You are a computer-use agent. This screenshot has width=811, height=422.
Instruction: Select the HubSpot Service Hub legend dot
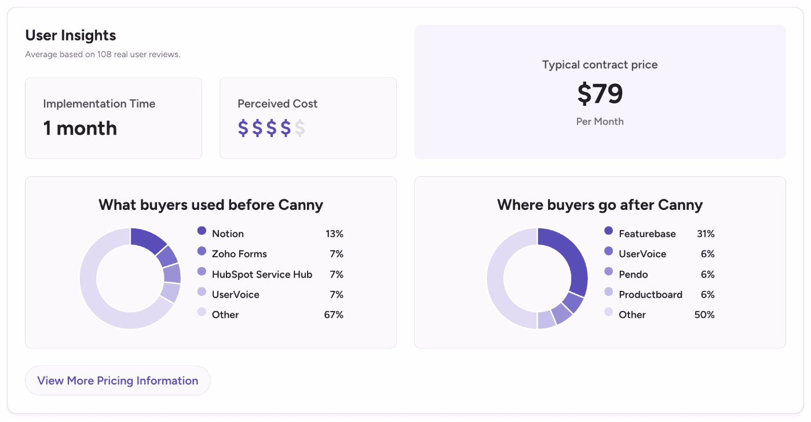[202, 271]
